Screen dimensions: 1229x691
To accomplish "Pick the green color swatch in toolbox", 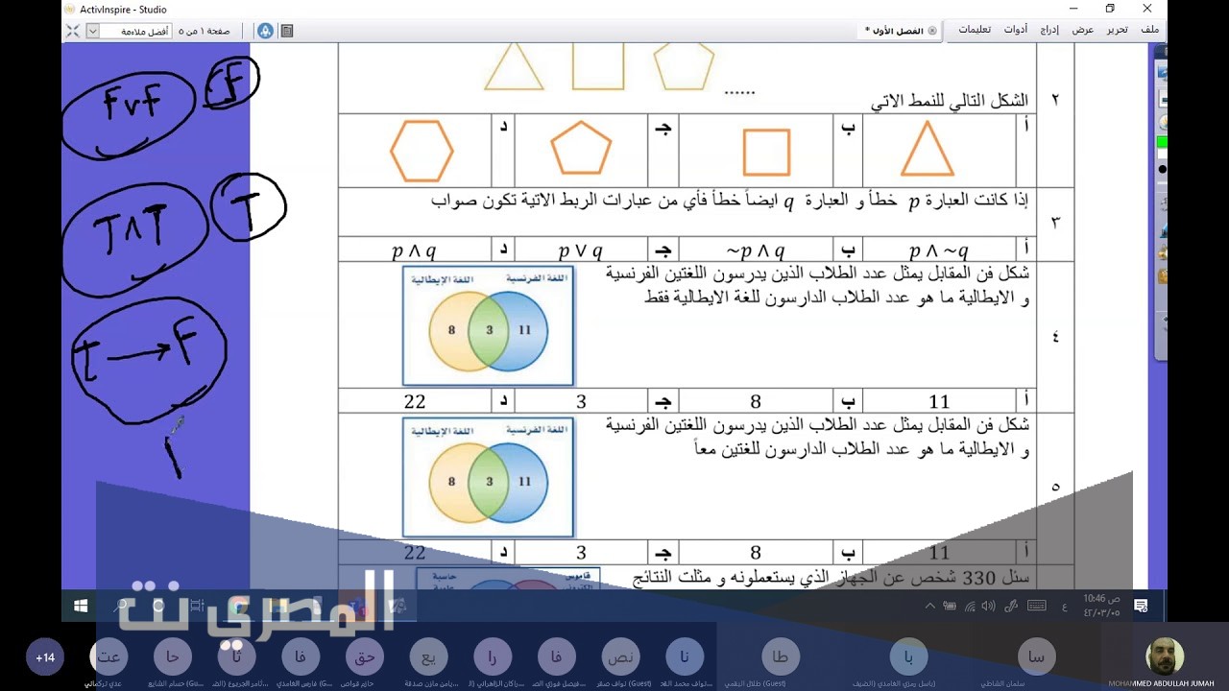I will click(x=1162, y=143).
